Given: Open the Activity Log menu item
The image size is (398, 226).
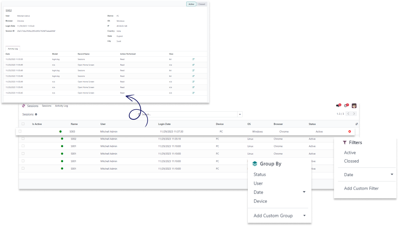Looking at the screenshot, I should point(61,105).
